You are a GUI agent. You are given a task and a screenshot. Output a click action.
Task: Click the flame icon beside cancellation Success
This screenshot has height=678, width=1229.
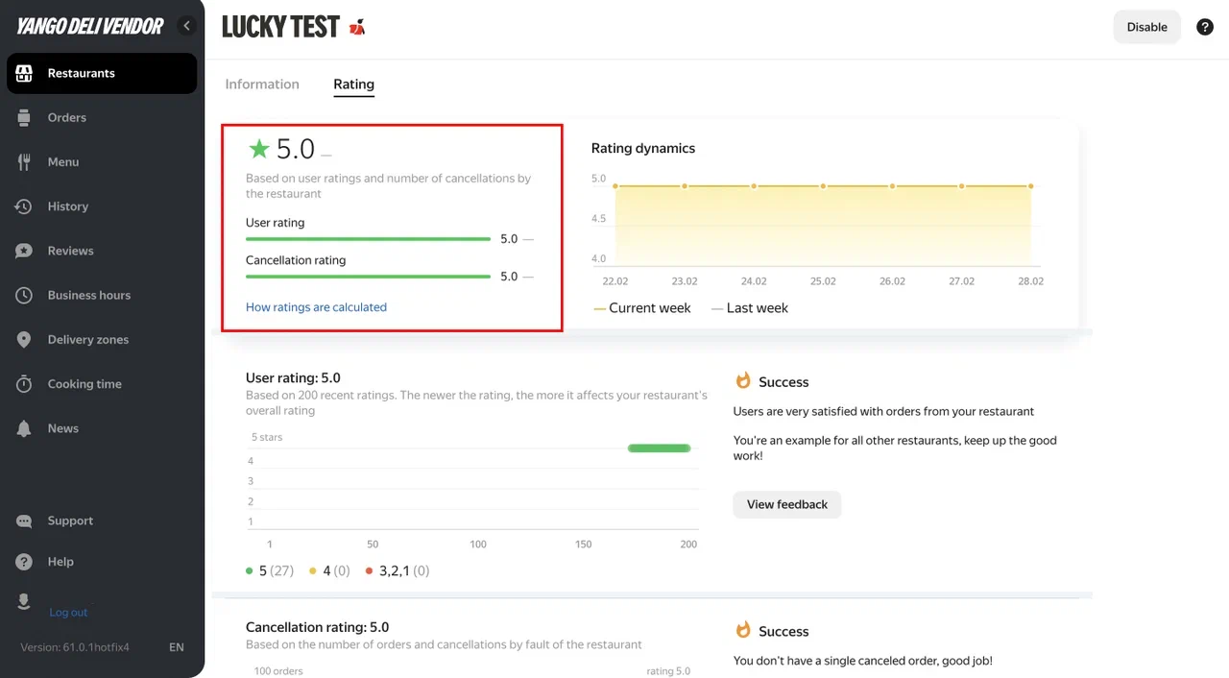tap(743, 631)
